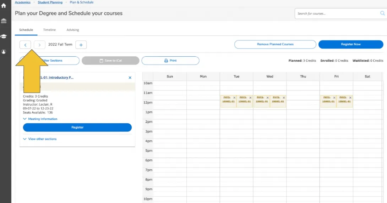Switch to the Timeline tab
Image resolution: width=387 pixels, height=203 pixels.
point(49,30)
